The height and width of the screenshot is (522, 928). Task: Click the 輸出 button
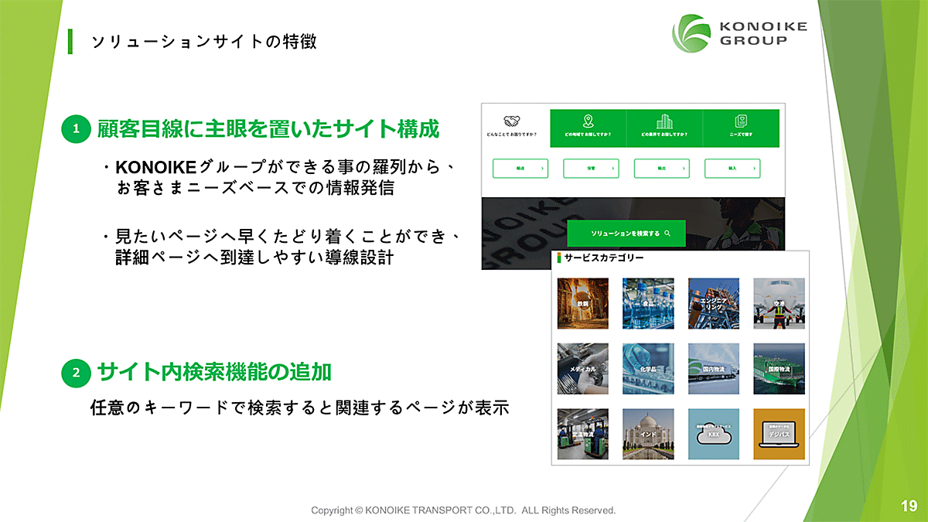click(x=662, y=168)
